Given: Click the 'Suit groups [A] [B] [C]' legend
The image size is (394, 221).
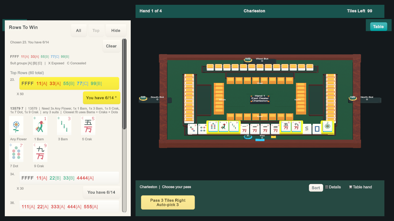Looking at the screenshot, I should [x=26, y=63].
